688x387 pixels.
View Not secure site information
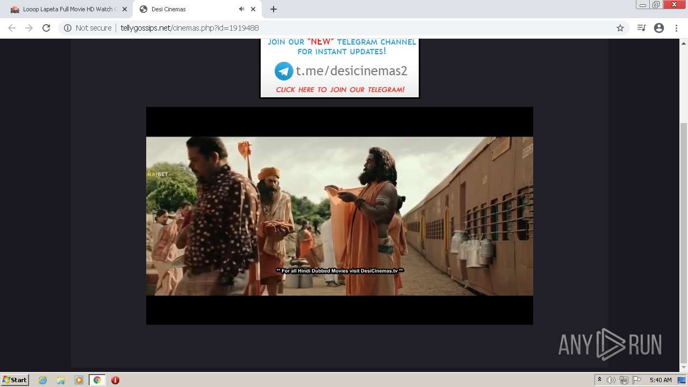88,28
